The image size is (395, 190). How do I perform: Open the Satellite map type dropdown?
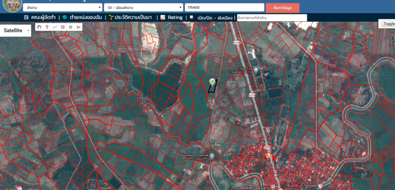tap(15, 30)
